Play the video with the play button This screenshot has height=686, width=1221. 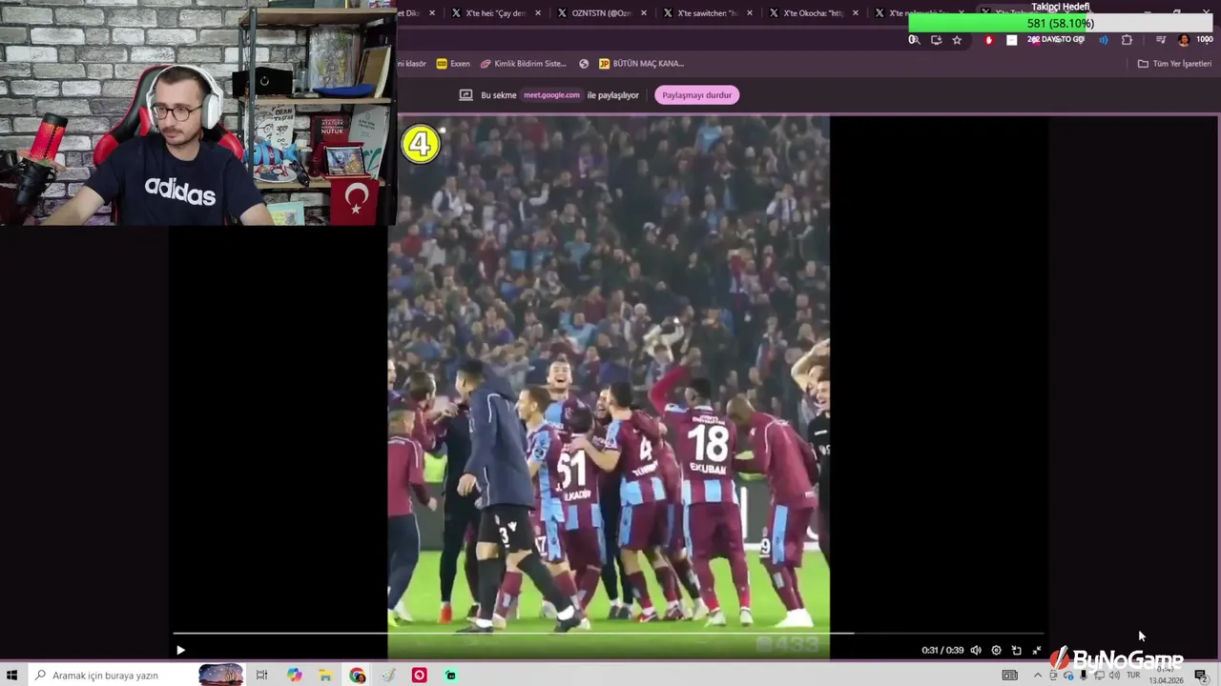point(180,651)
